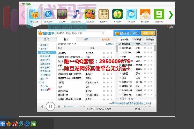This screenshot has height=129, width=194.
Task: Click the blue plus add icon
Action: (x=3, y=124)
